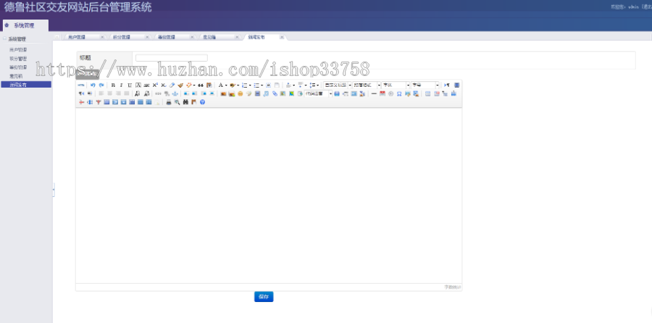Open the editor help question icon
The image size is (652, 323).
tap(203, 102)
